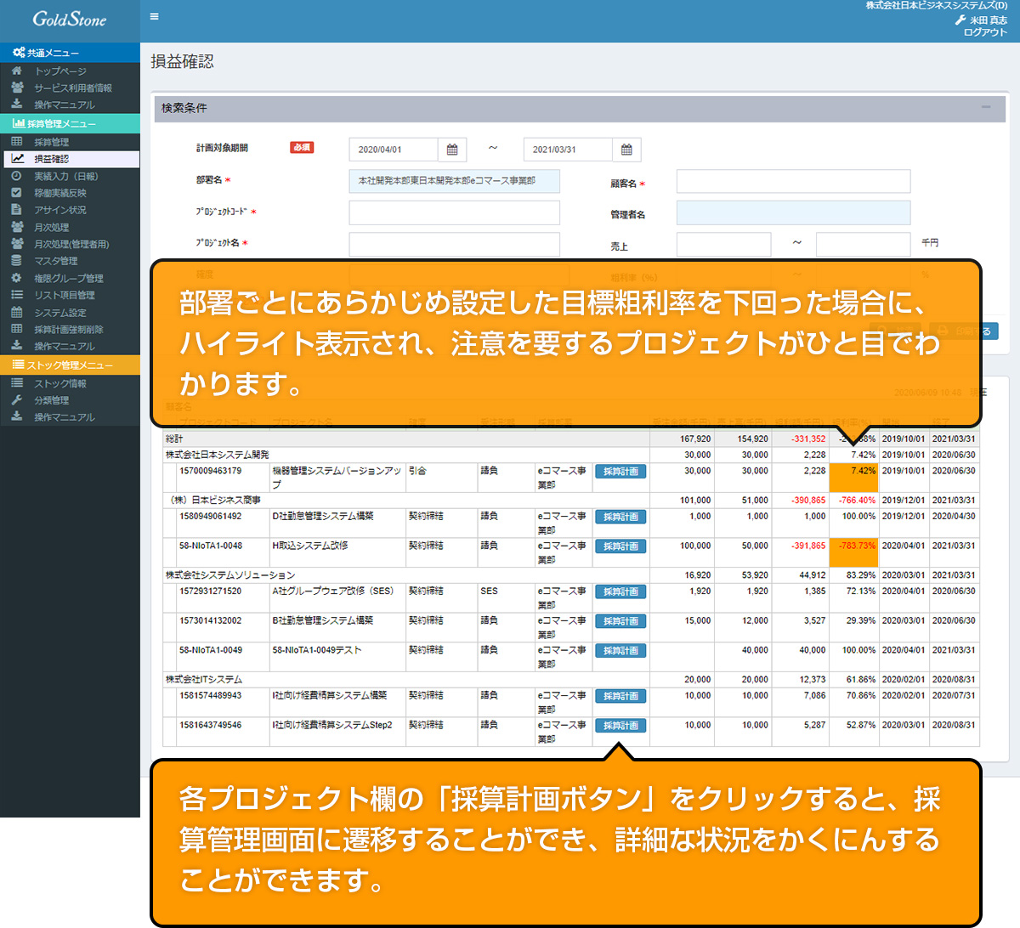1020x928 pixels.
Task: Click the calendar icon beside アサイン状況
Action: point(17,210)
